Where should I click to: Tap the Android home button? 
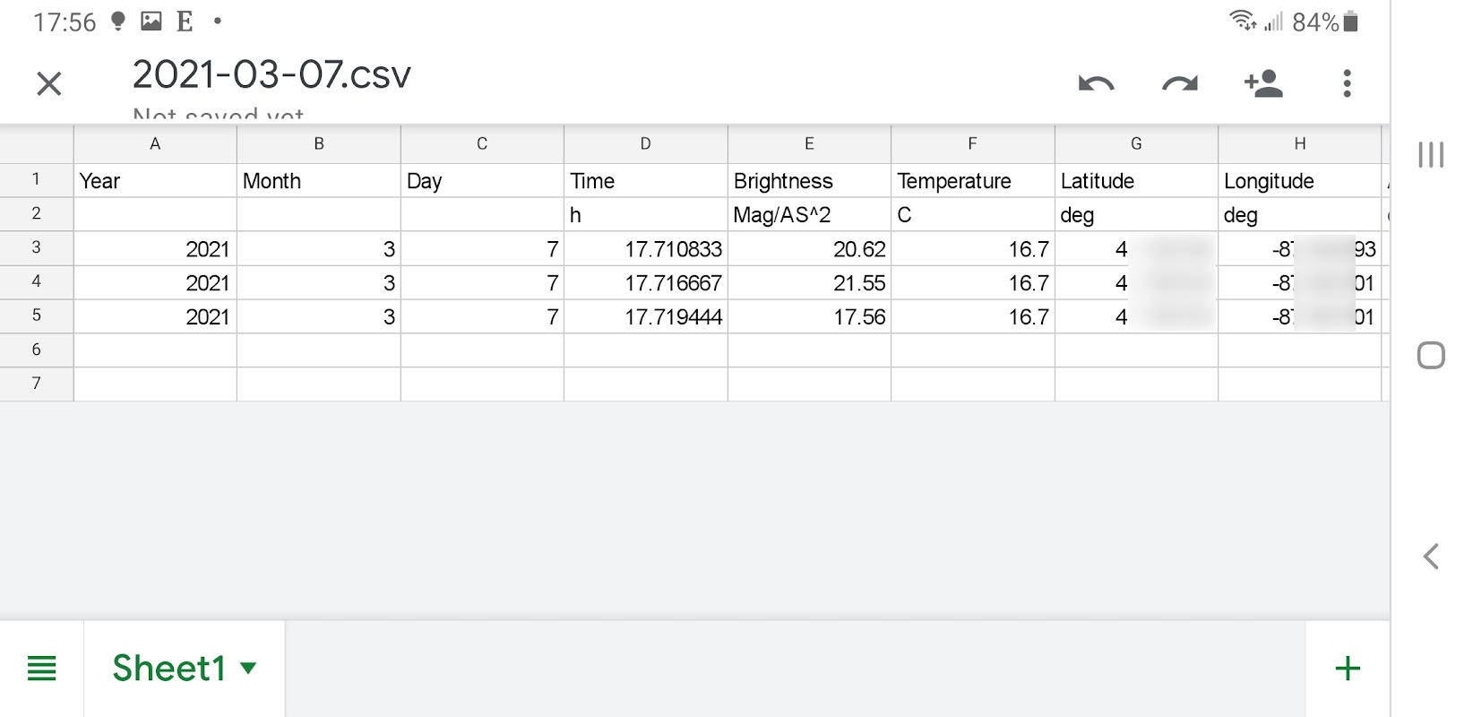coord(1431,356)
